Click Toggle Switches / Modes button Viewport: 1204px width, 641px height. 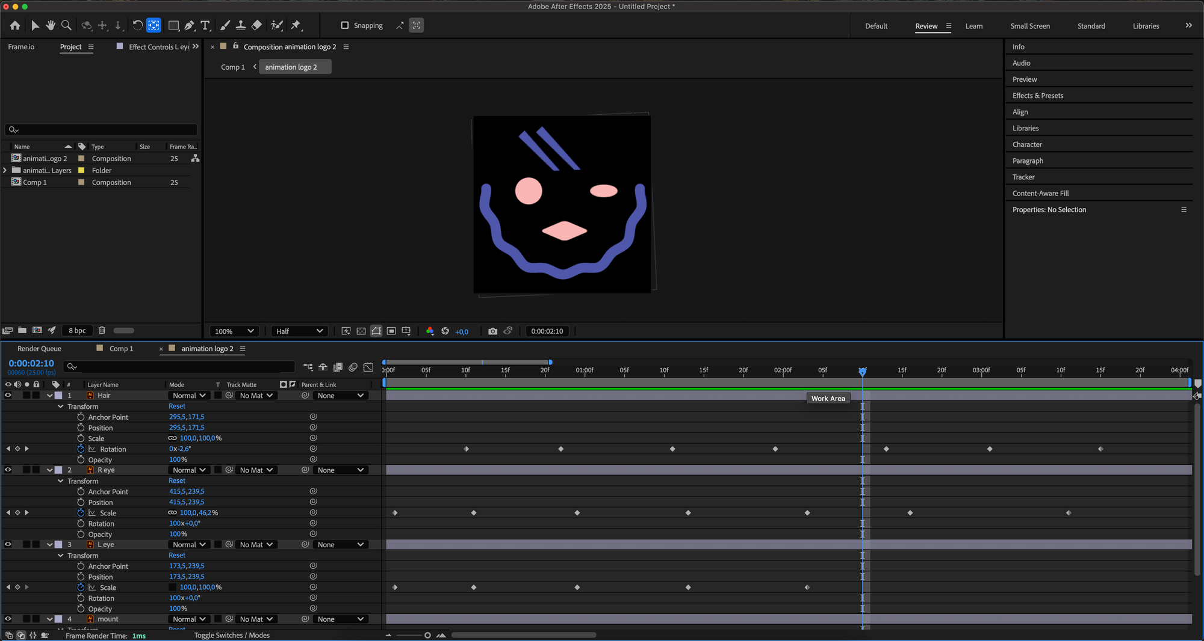pos(232,636)
